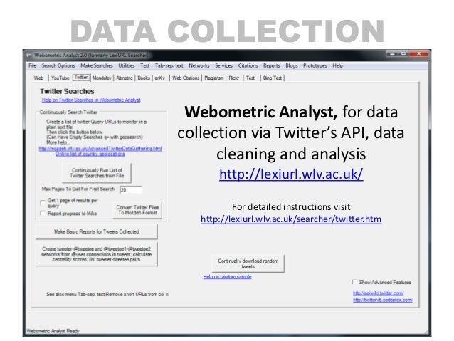This screenshot has height=341, width=454.
Task: Open twittervb.codeplex.com link
Action: pos(383,300)
